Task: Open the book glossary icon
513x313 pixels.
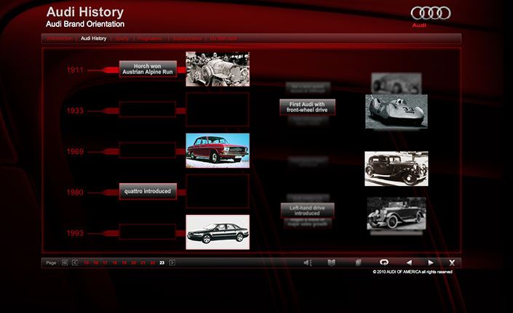Action: (x=331, y=263)
